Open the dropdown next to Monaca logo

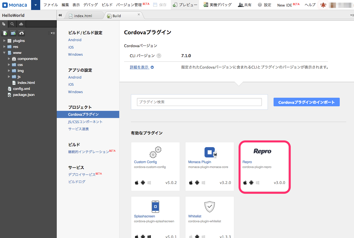(x=35, y=5)
